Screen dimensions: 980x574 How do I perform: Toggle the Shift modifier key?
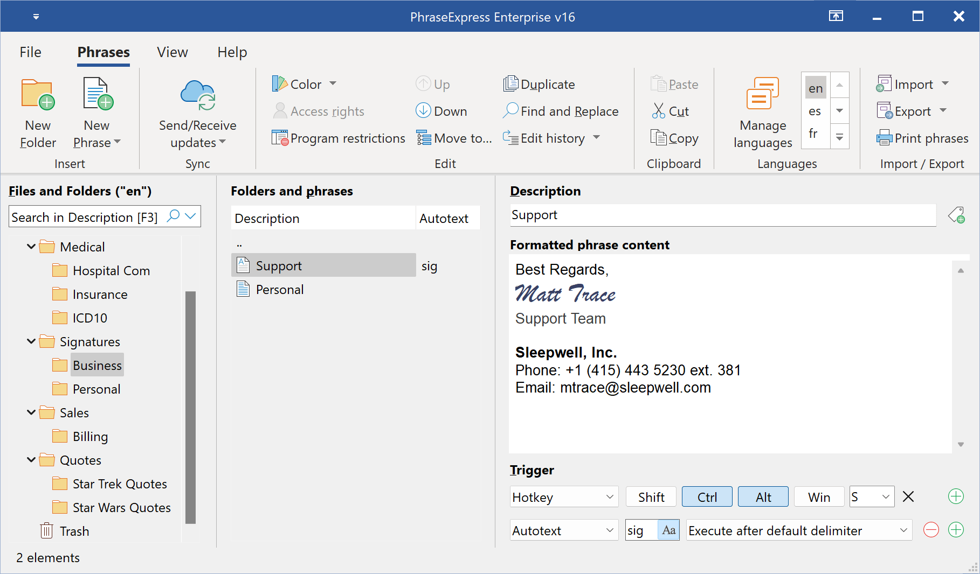(651, 496)
